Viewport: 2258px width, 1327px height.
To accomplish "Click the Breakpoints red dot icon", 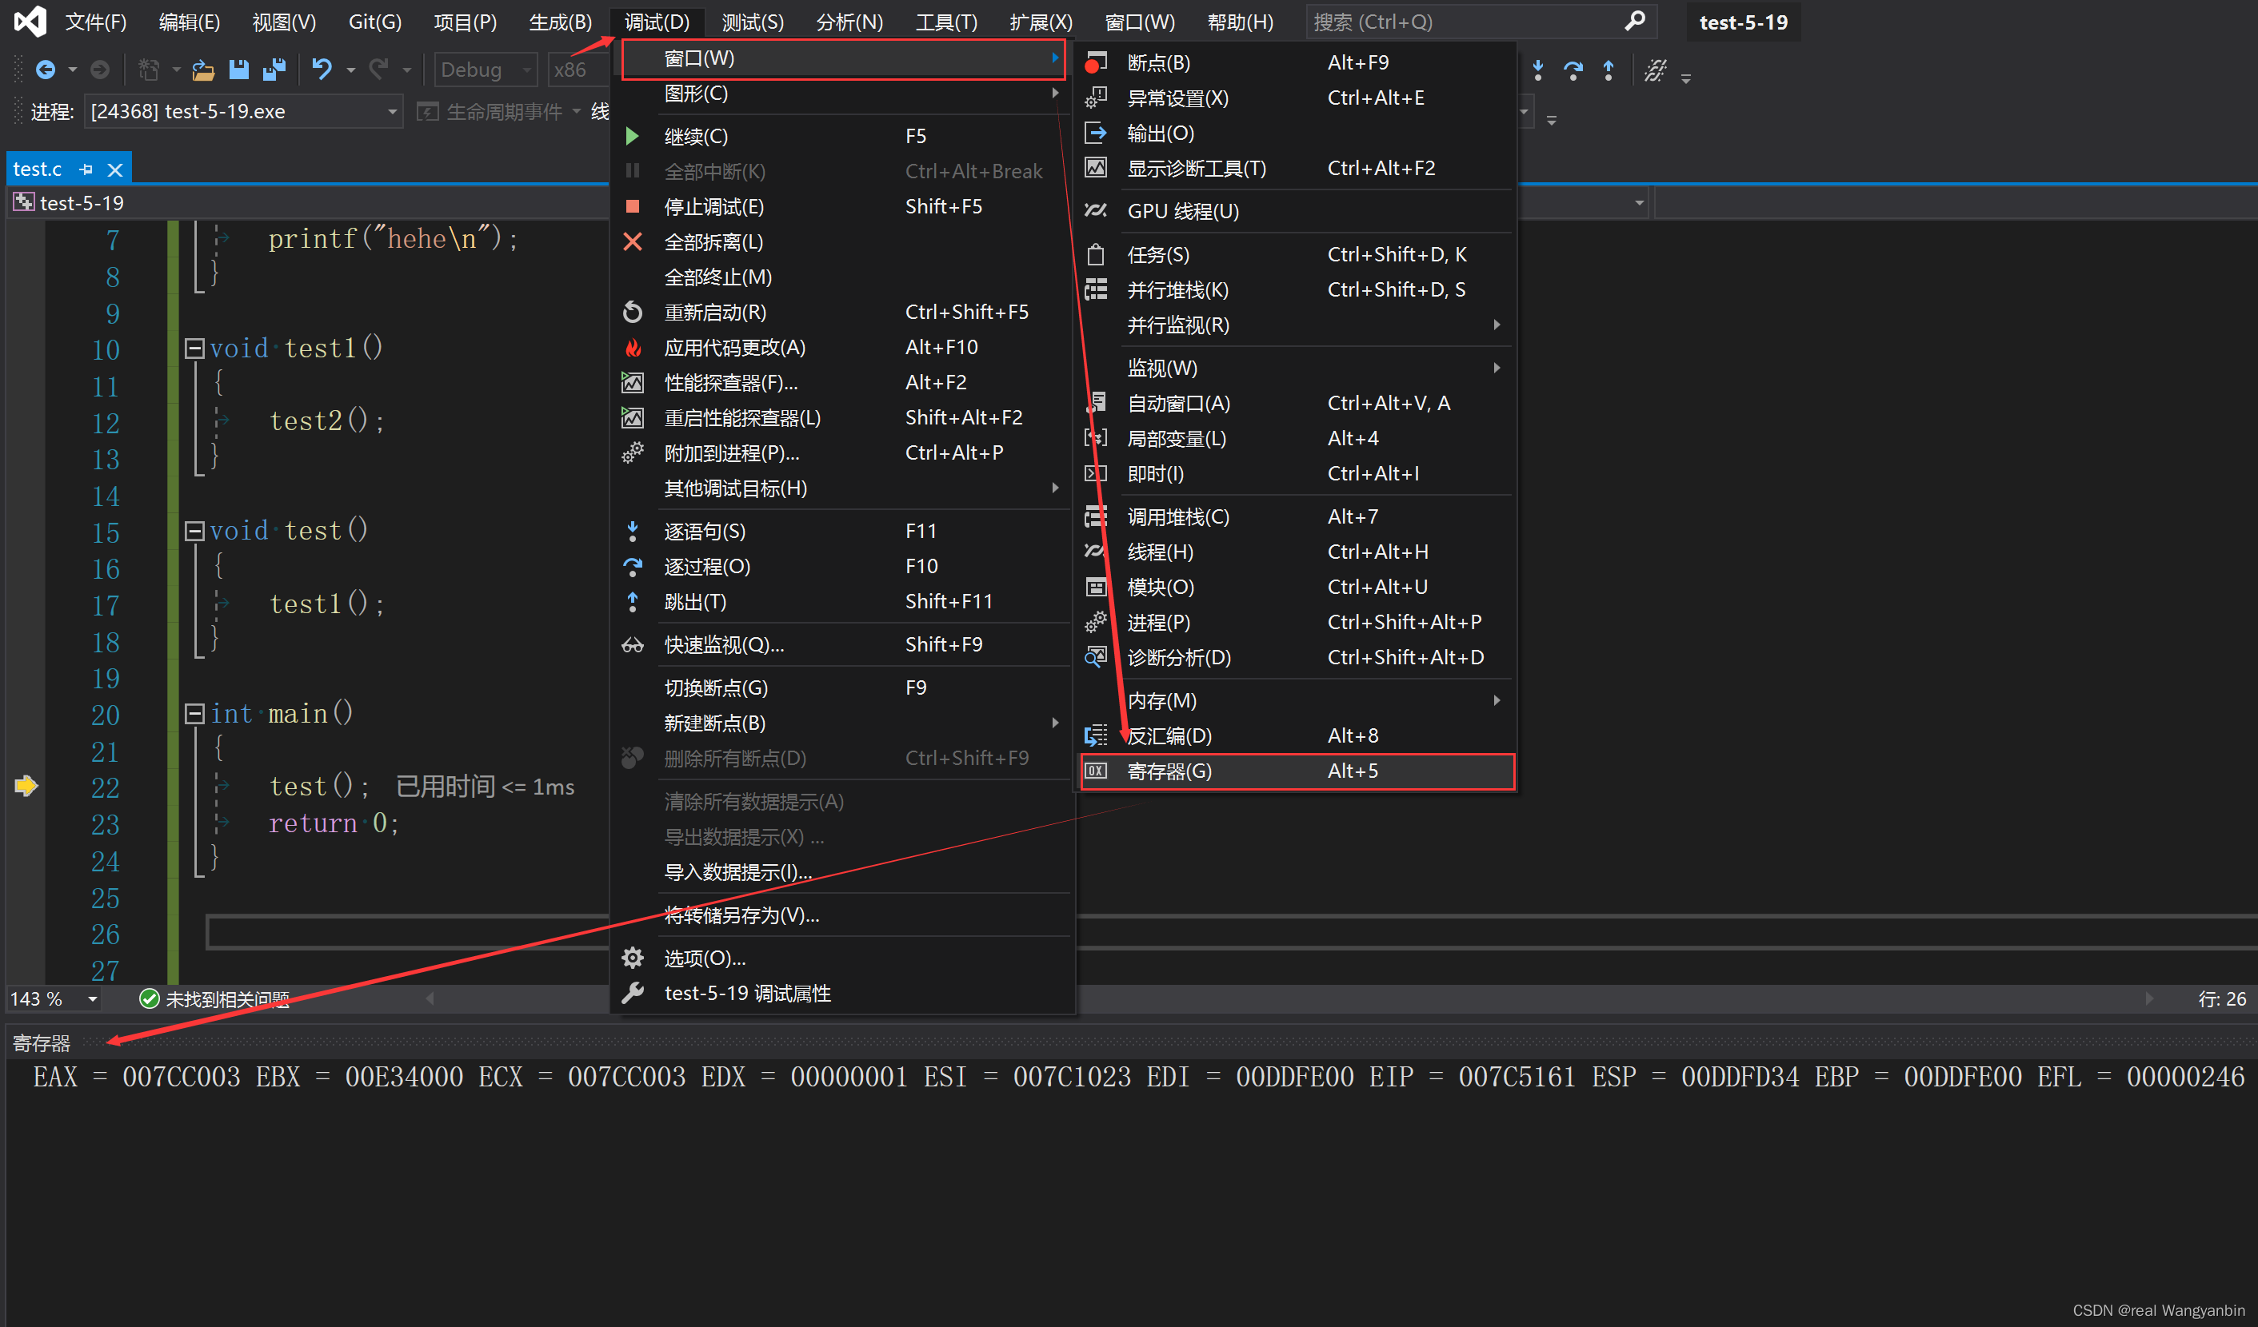I will point(1095,62).
